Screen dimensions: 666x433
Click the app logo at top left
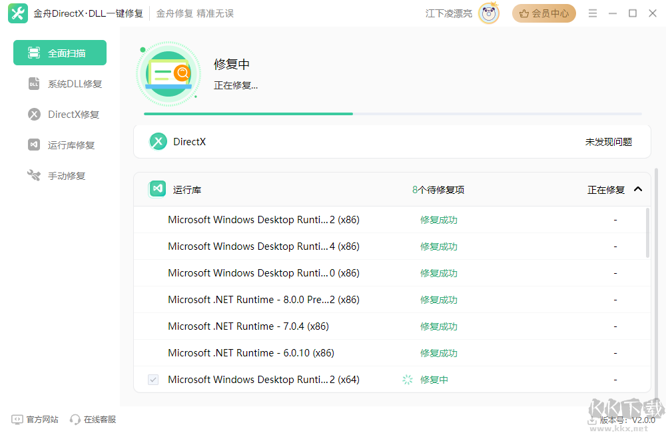tap(17, 13)
